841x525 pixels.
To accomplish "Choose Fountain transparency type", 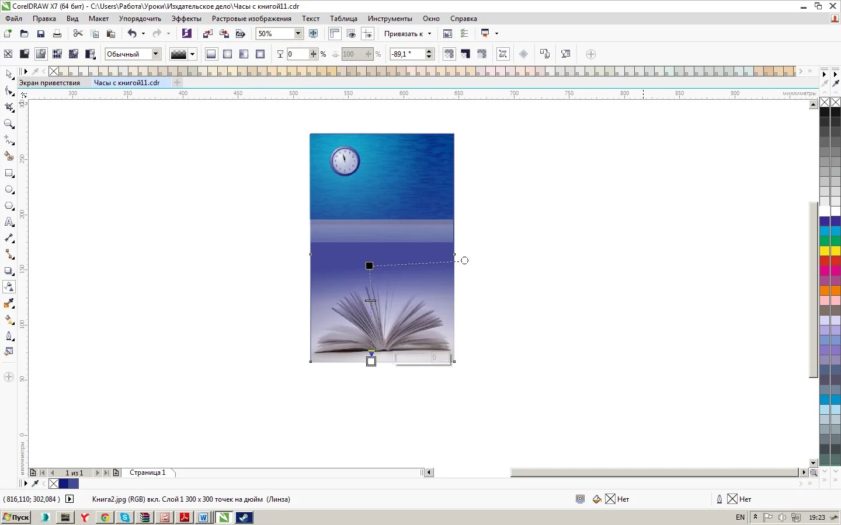I will (41, 54).
